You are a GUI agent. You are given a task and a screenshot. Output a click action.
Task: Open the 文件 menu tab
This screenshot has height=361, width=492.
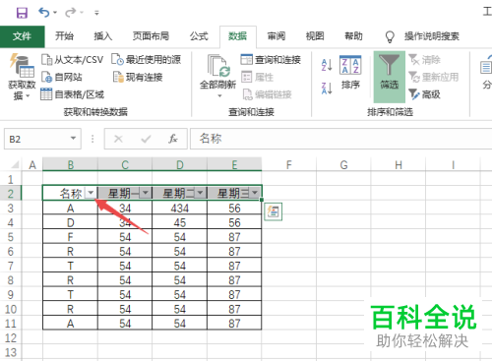[22, 36]
